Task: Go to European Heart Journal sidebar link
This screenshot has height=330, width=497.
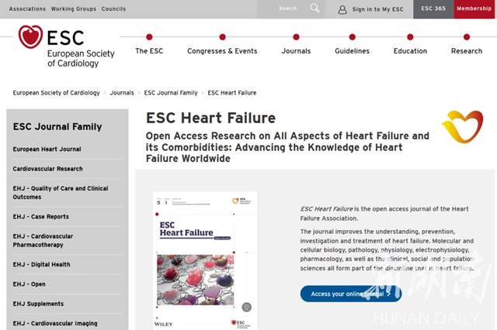Action: [47, 150]
